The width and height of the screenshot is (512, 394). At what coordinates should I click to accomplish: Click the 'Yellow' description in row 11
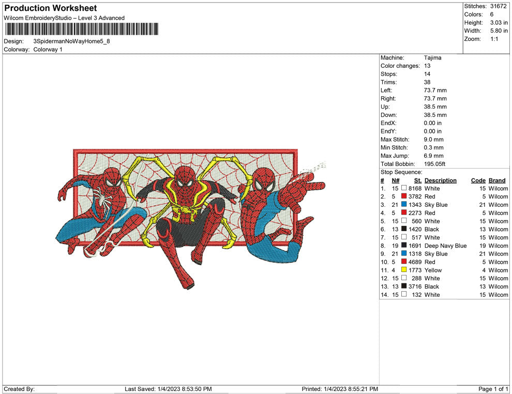433,270
